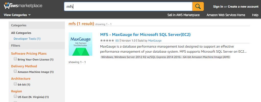The height and width of the screenshot is (102, 261).
Task: Open the View Categories dropdown arrow
Action: click(x=29, y=15)
